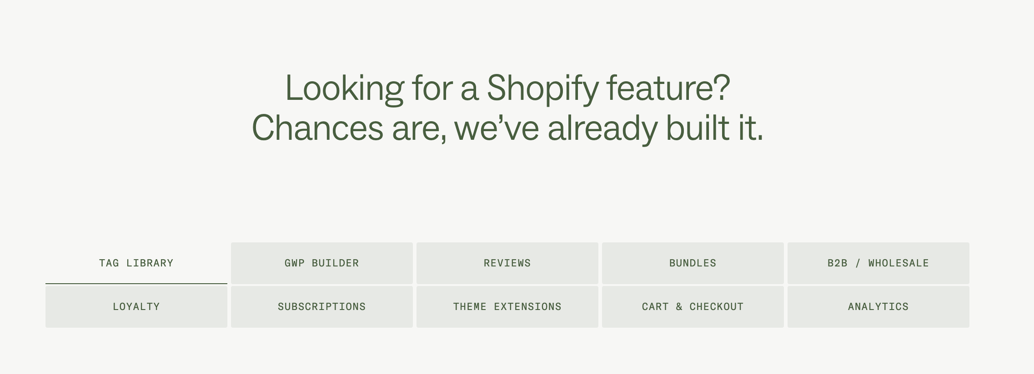Open the Analytics tab
Viewport: 1034px width, 374px height.
point(878,307)
